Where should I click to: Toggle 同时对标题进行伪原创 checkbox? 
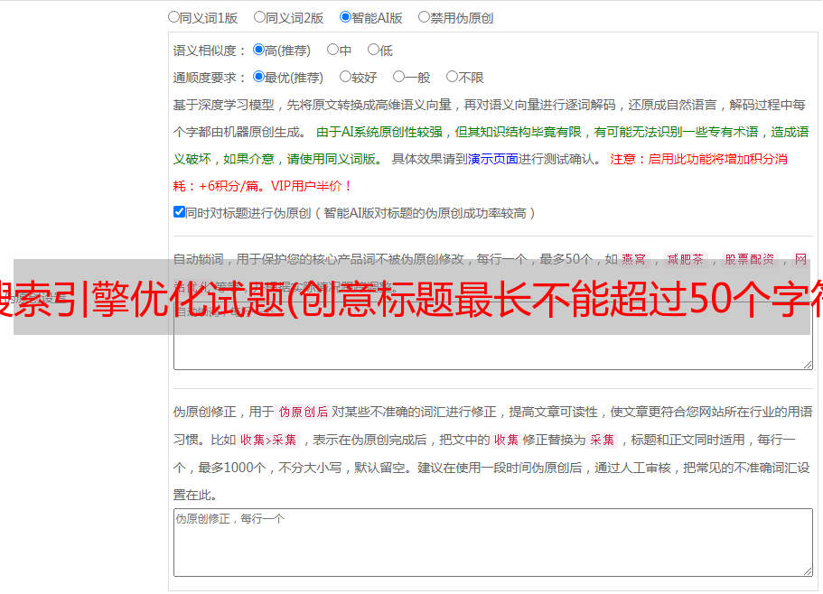coord(179,212)
